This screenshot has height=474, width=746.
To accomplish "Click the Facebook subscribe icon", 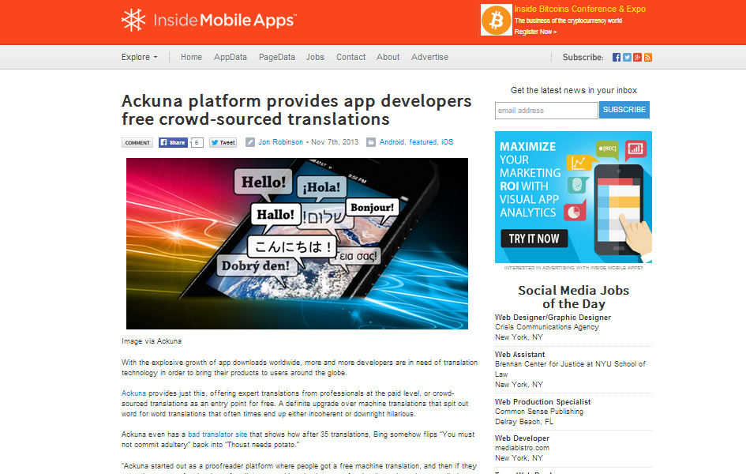I will click(617, 58).
